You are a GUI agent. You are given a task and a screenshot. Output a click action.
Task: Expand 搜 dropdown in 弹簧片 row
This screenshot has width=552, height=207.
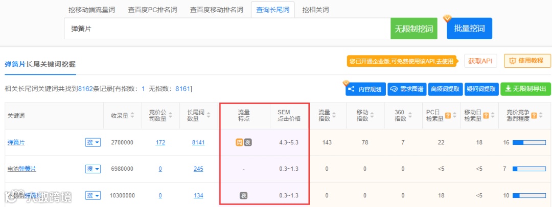click(93, 142)
